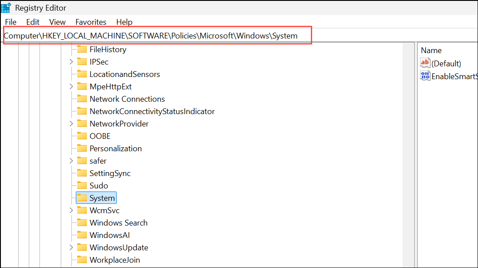Select the WcmSvc key label
The height and width of the screenshot is (268, 478).
(x=104, y=211)
